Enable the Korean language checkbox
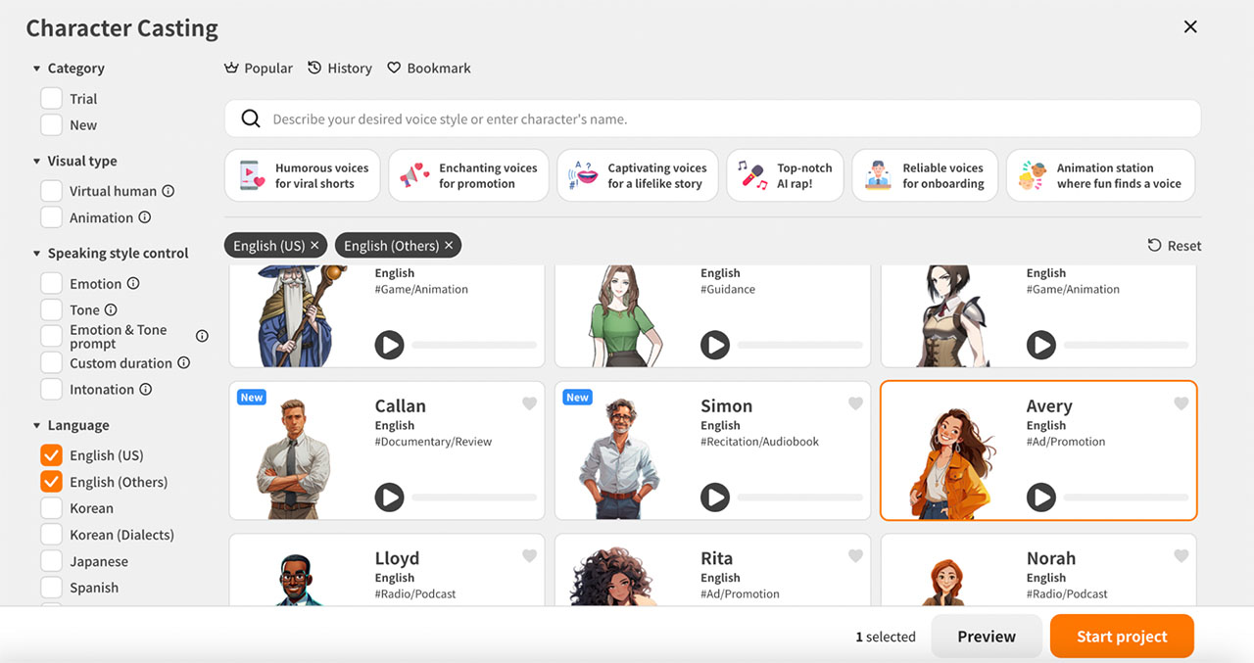The width and height of the screenshot is (1254, 663). [x=51, y=508]
